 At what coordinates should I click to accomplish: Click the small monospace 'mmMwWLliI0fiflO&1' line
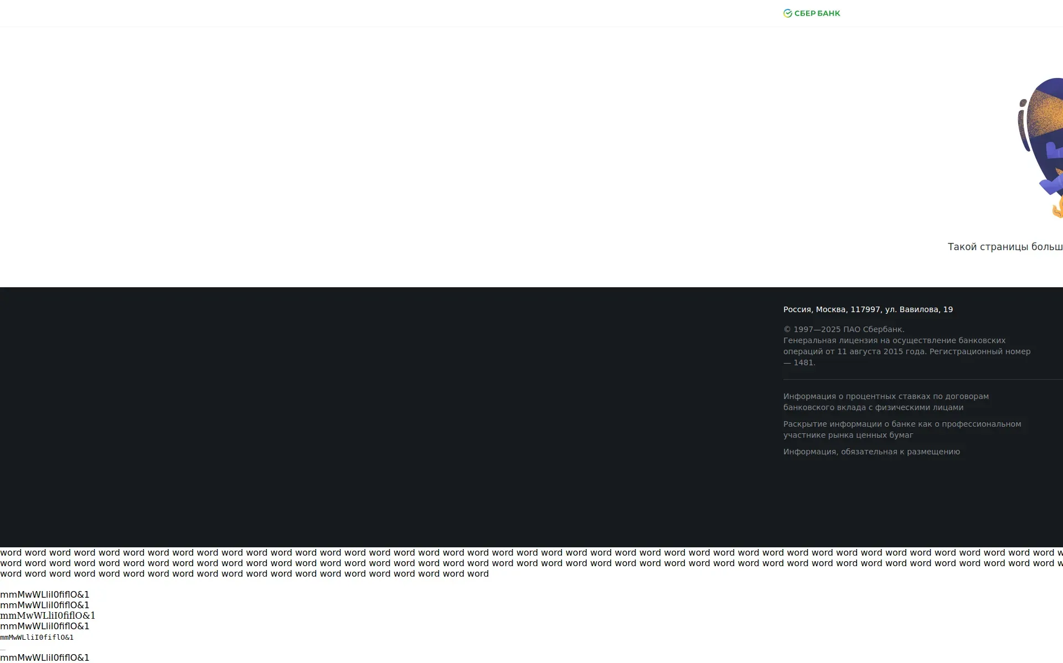[x=37, y=638]
